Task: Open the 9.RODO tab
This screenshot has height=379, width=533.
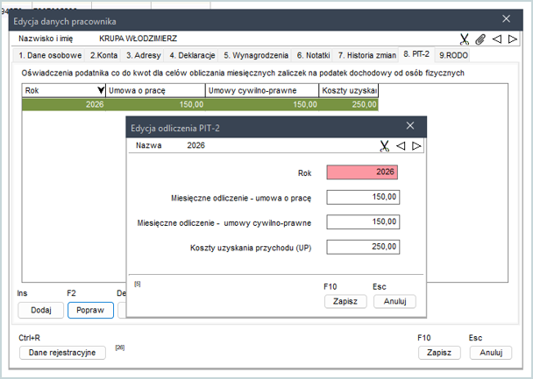Action: click(x=453, y=55)
